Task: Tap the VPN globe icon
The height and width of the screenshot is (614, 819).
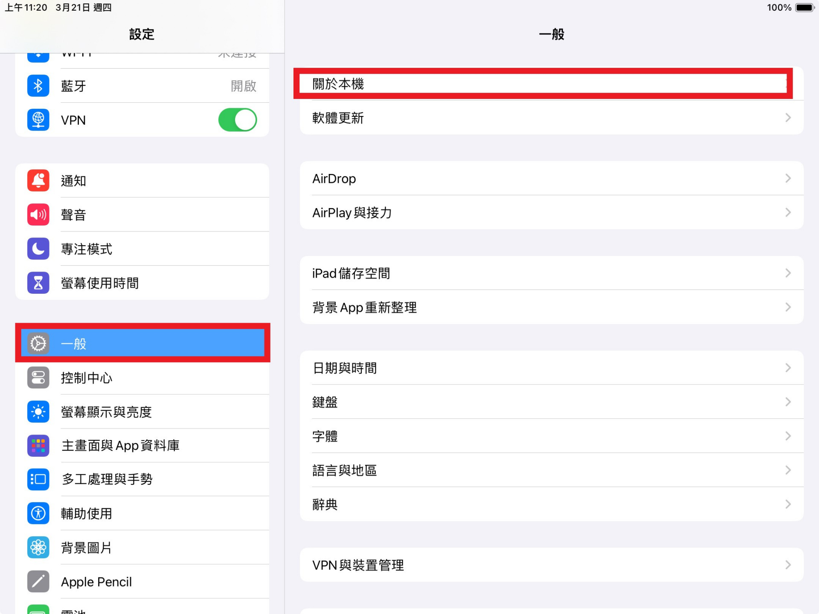Action: (38, 120)
